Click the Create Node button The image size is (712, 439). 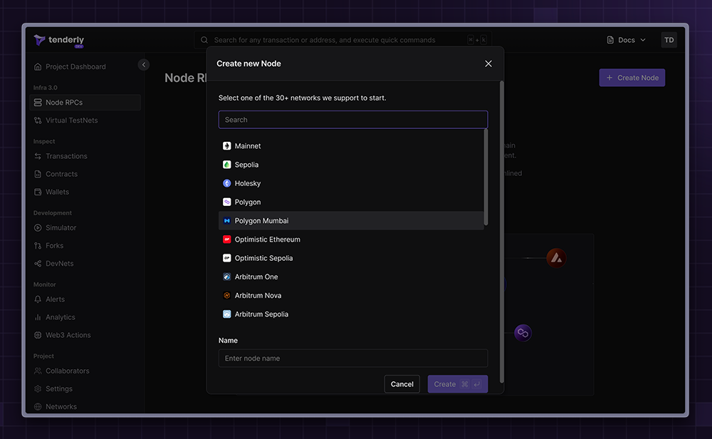click(x=632, y=78)
